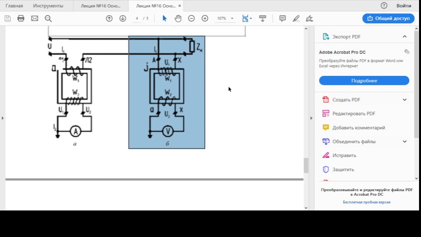Viewport: 421px width, 237px height.
Task: Click the page number input field
Action: click(137, 18)
